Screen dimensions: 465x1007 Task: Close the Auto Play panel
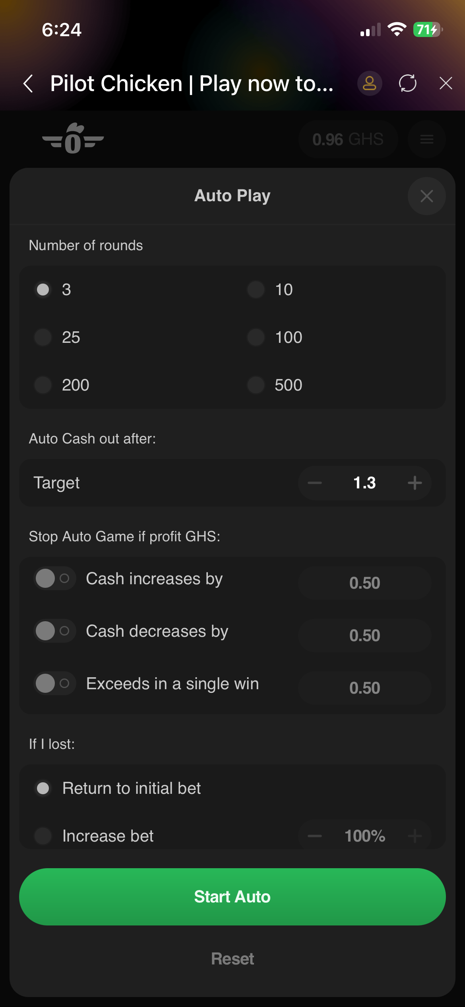click(x=426, y=196)
